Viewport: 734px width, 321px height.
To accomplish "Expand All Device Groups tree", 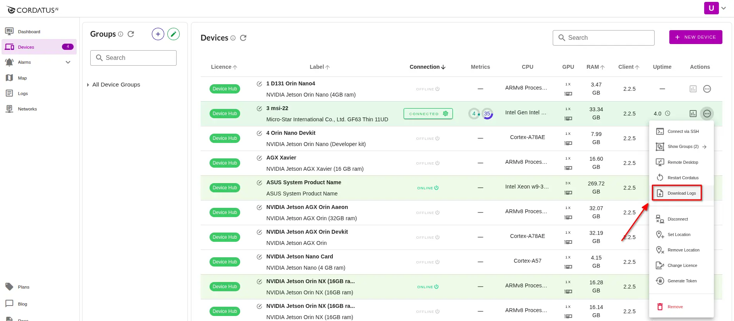I will click(88, 85).
